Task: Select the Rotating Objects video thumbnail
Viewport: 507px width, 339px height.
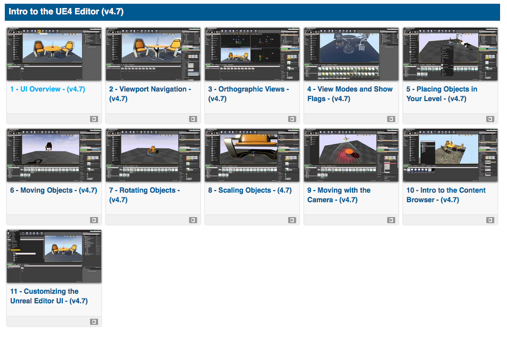Action: click(x=153, y=155)
